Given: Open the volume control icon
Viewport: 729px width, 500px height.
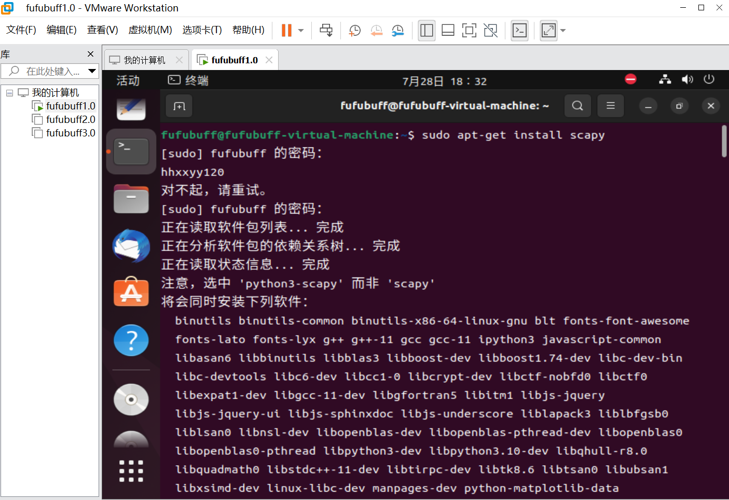Looking at the screenshot, I should pyautogui.click(x=687, y=79).
